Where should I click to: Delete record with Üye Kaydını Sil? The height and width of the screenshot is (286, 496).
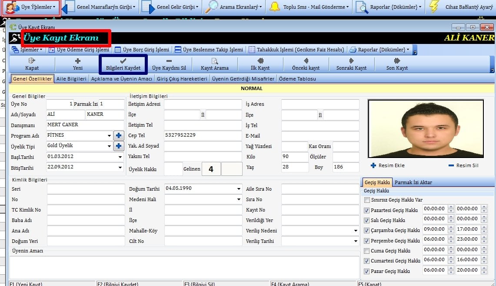pyautogui.click(x=169, y=64)
